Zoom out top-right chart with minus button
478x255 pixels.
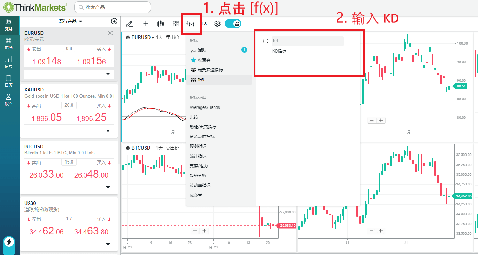click(x=372, y=120)
